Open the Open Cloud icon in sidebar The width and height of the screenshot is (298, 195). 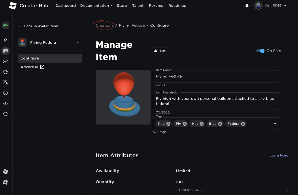click(5, 114)
